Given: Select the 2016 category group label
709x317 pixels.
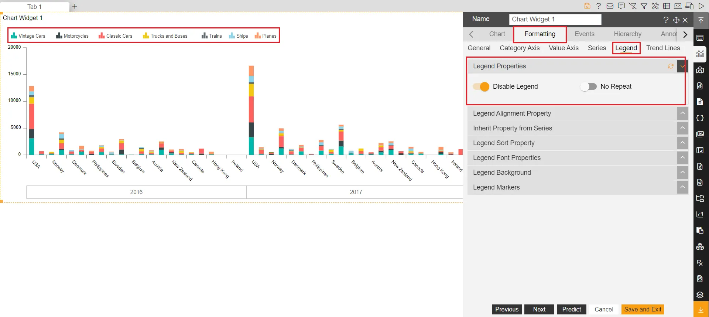Looking at the screenshot, I should click(136, 192).
